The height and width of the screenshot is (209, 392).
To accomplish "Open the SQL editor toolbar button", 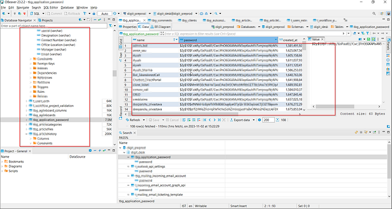I will tap(35, 13).
